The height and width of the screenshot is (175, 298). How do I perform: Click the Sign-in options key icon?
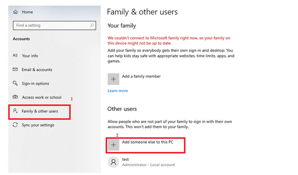point(15,84)
